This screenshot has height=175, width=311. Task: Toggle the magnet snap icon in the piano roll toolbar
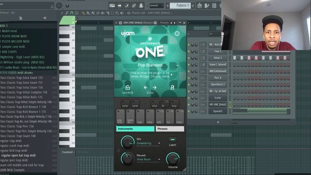[71, 13]
